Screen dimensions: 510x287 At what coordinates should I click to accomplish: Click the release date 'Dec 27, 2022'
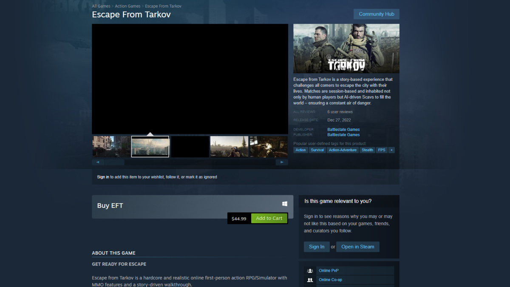(x=339, y=120)
